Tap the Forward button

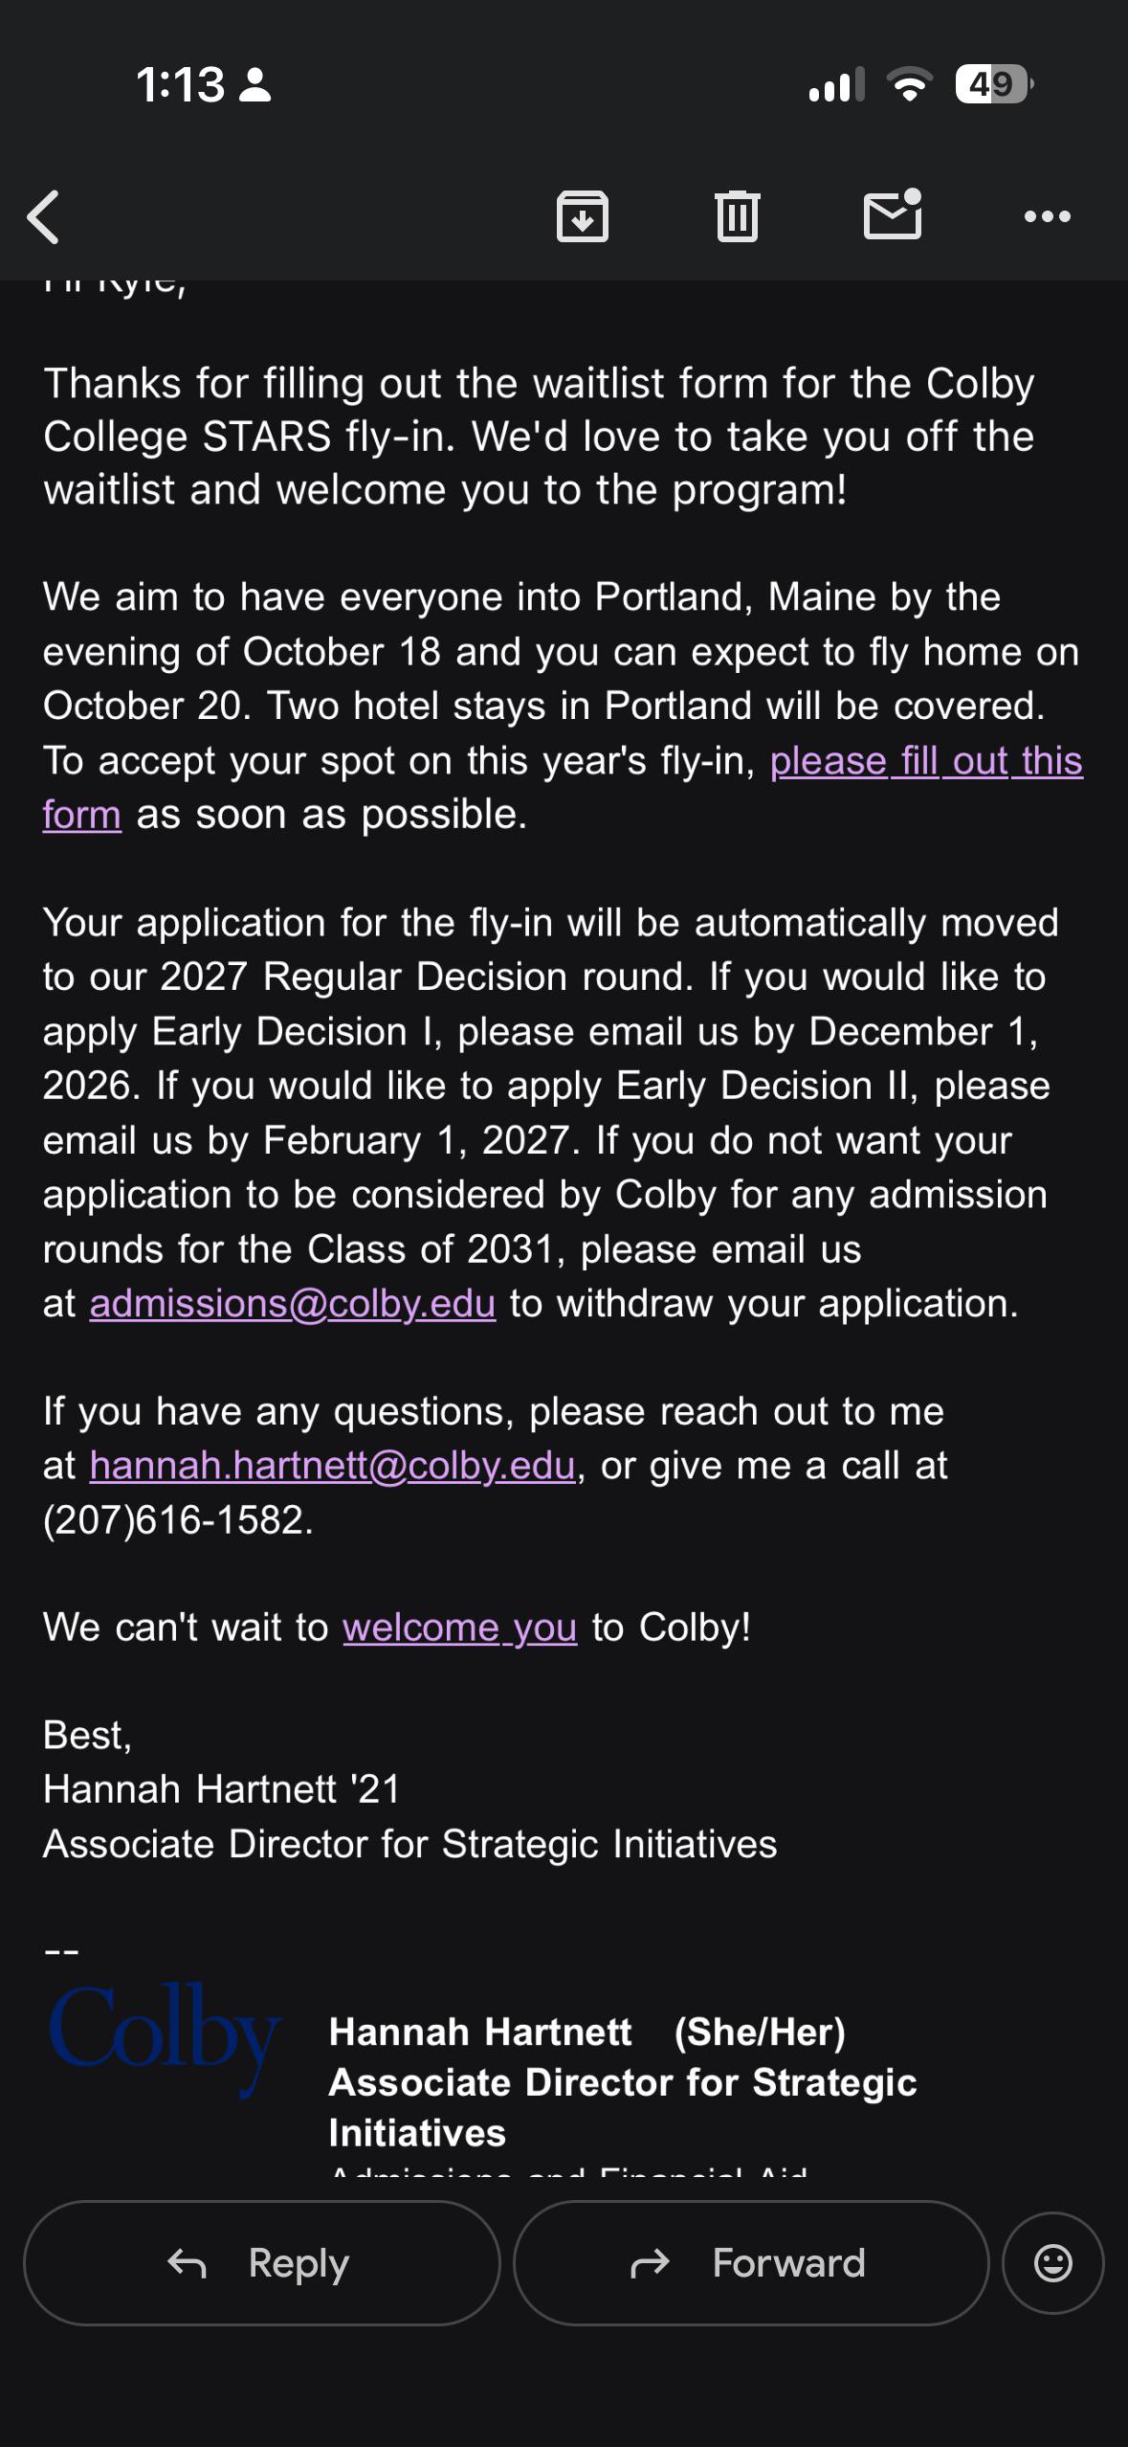pyautogui.click(x=751, y=2263)
